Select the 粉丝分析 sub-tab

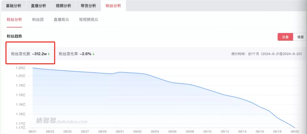pyautogui.click(x=14, y=20)
